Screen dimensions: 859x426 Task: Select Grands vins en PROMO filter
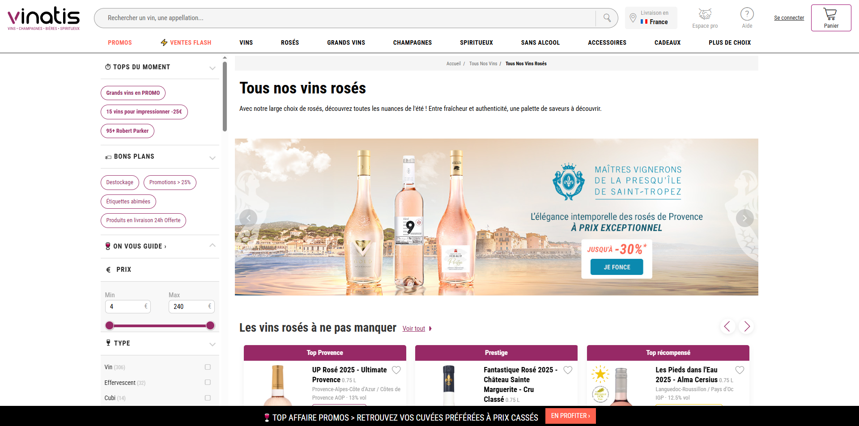[x=133, y=93]
